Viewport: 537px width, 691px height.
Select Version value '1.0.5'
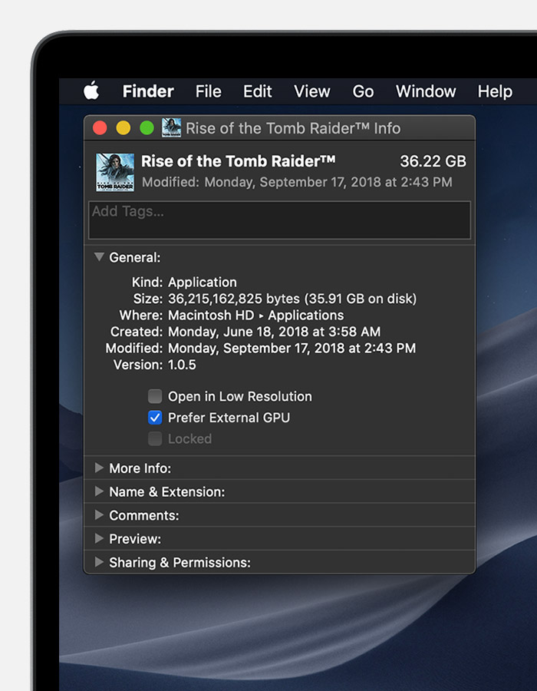click(x=183, y=365)
